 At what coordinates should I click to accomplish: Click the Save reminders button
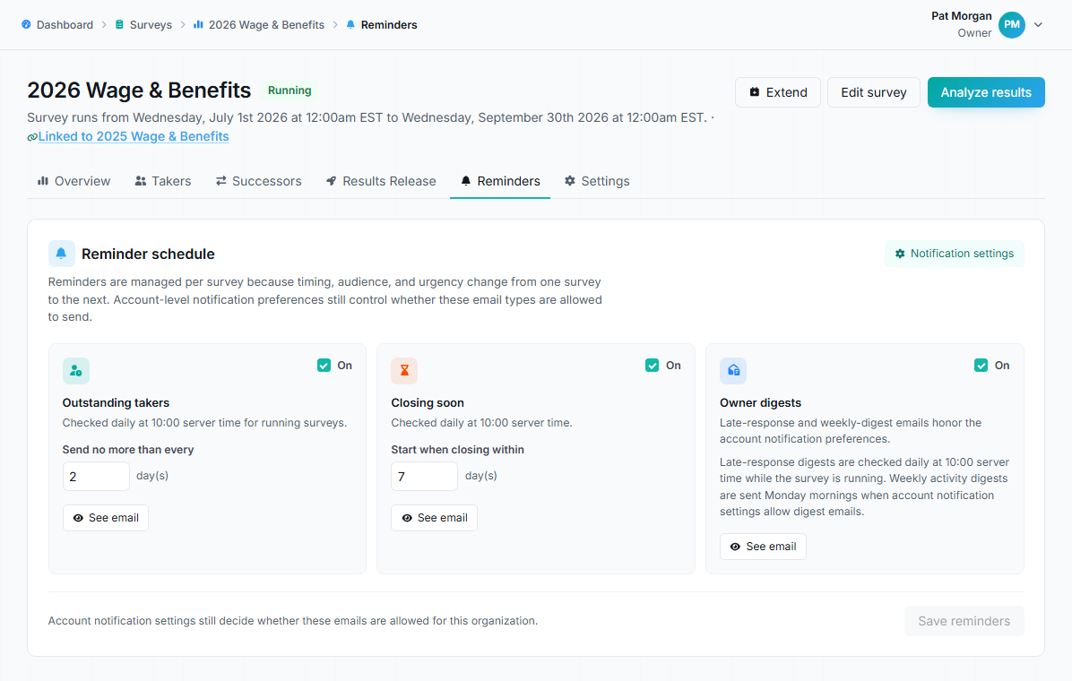click(x=964, y=621)
